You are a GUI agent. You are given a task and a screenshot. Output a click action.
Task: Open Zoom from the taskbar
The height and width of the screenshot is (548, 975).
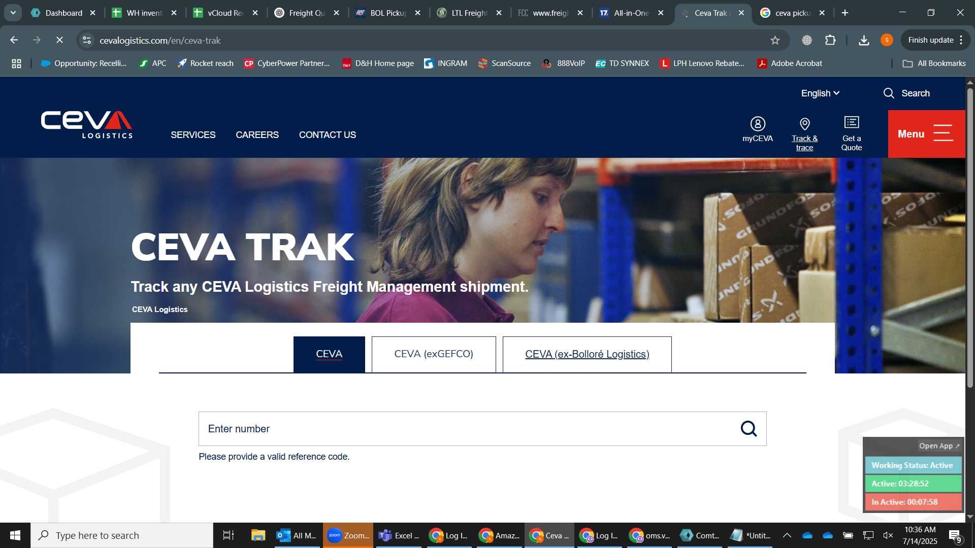pyautogui.click(x=348, y=535)
